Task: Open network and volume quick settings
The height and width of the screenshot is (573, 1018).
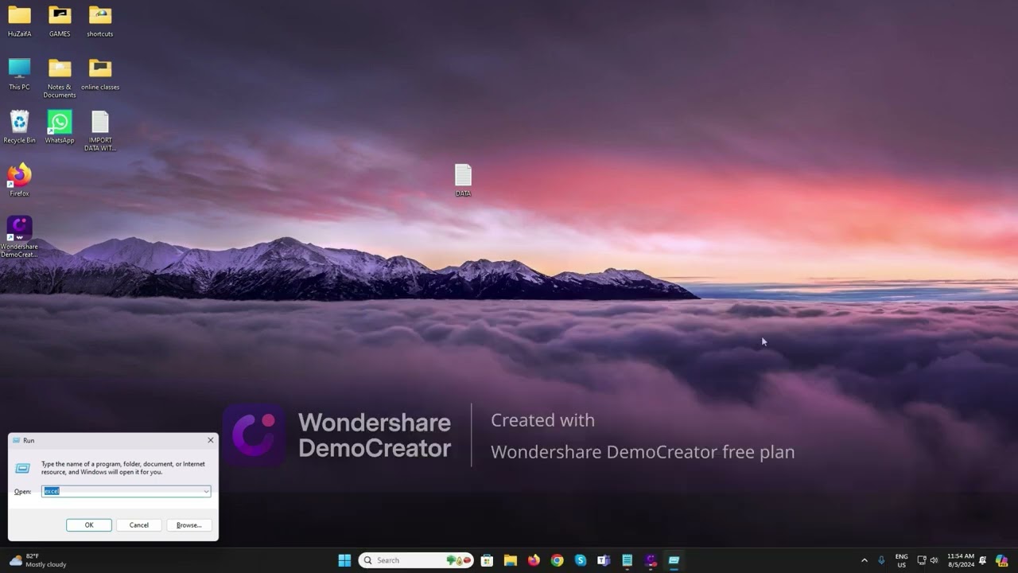Action: click(x=927, y=560)
